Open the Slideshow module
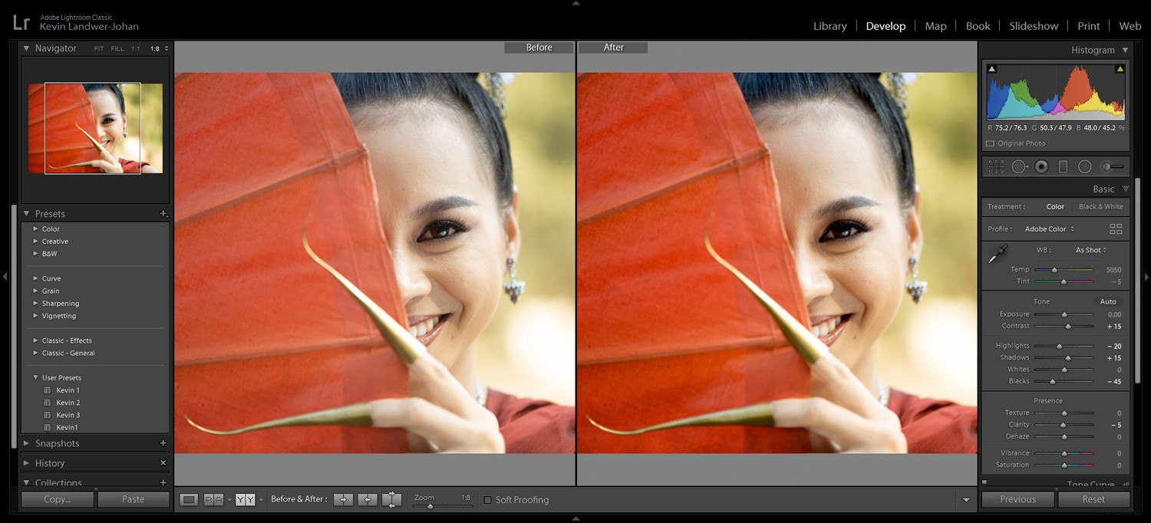Viewport: 1151px width, 523px height. click(x=1034, y=25)
